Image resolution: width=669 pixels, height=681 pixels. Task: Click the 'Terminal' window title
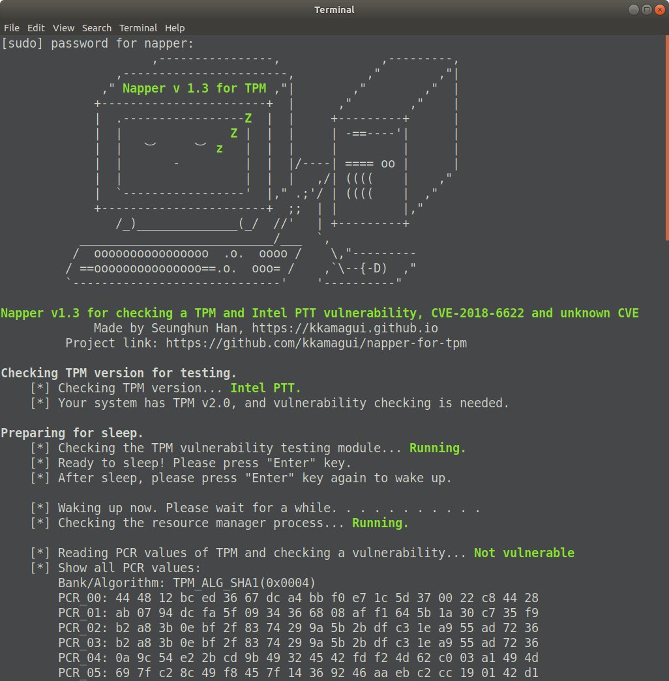(x=334, y=10)
